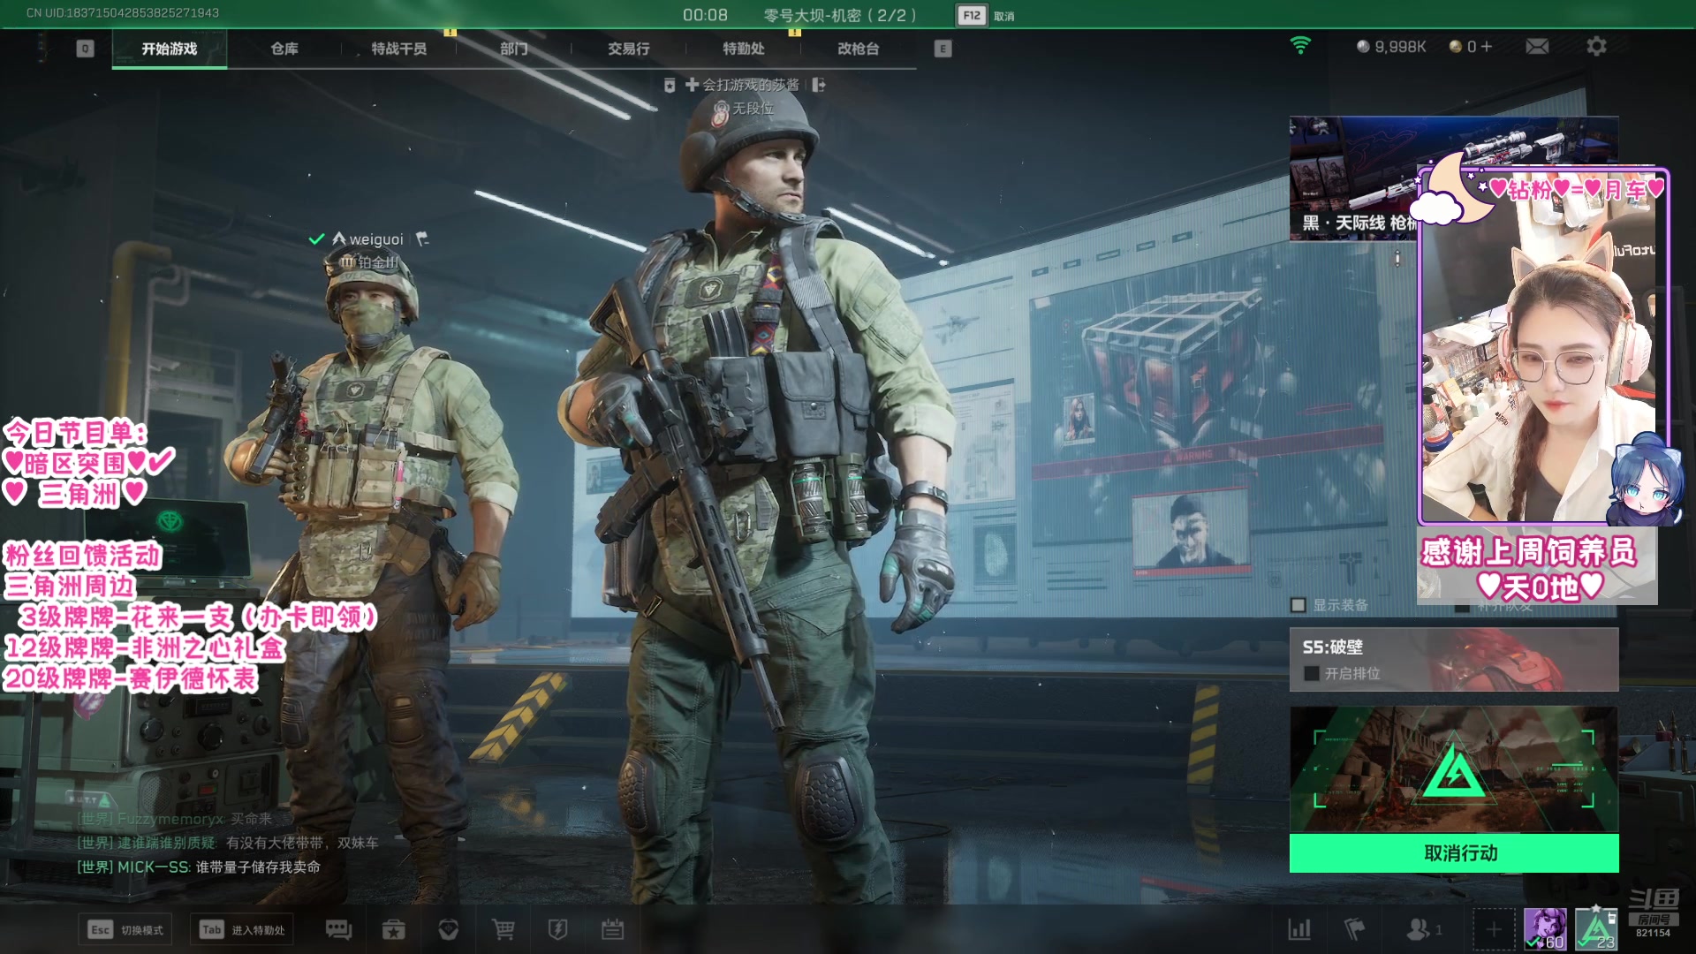Open the 交易行 tab

(x=629, y=49)
